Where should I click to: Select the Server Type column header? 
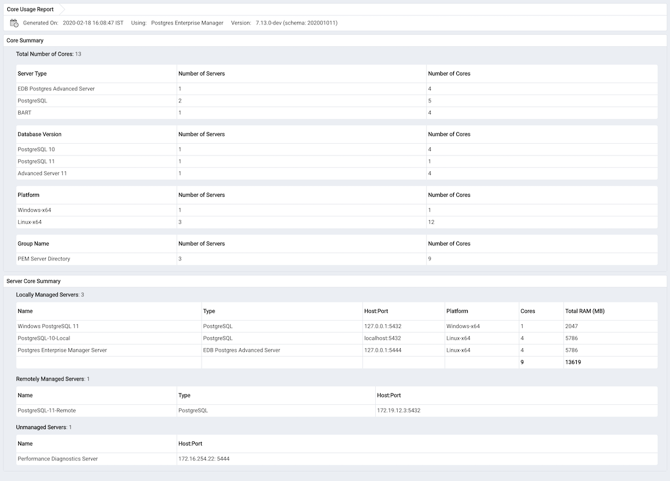(32, 74)
